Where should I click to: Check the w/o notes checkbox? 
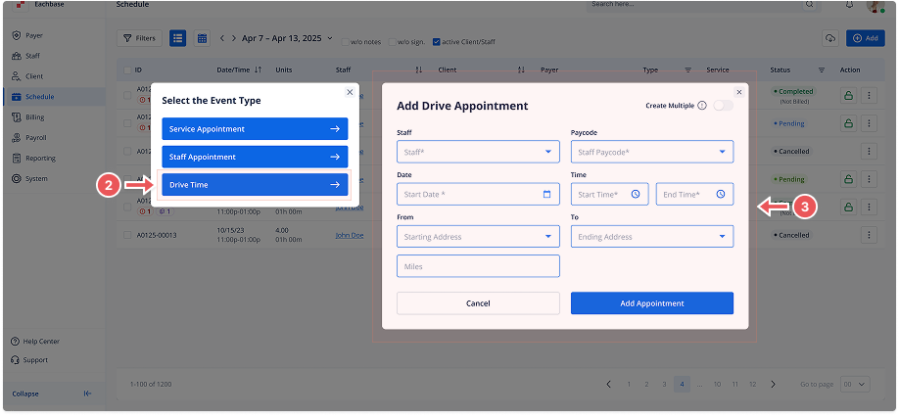(345, 41)
